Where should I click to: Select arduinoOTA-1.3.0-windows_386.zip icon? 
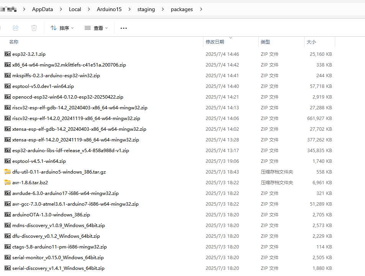[x=8, y=214]
